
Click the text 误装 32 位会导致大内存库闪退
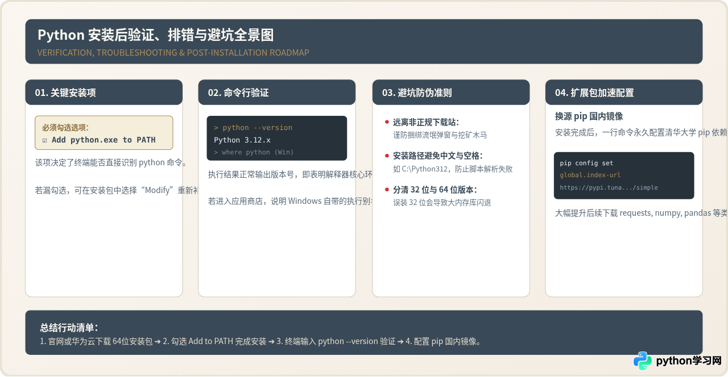(x=442, y=203)
